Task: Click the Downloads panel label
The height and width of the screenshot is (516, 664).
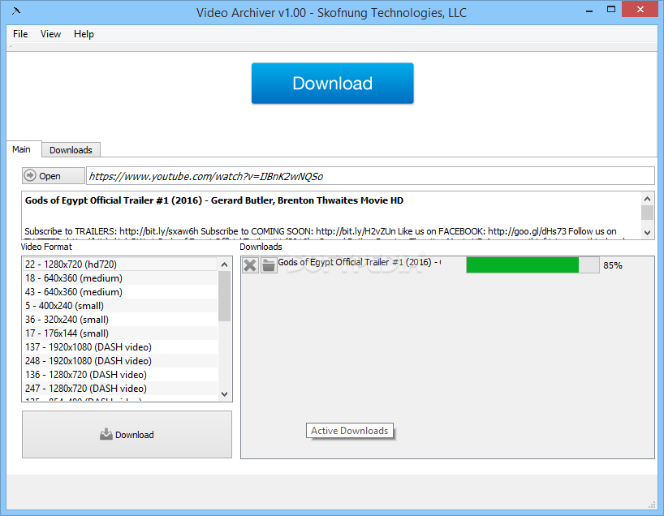Action: pyautogui.click(x=261, y=247)
